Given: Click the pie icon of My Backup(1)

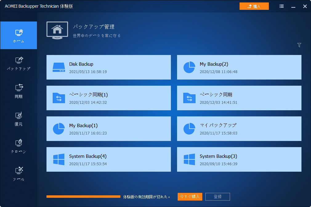Looking at the screenshot, I should 59,129.
